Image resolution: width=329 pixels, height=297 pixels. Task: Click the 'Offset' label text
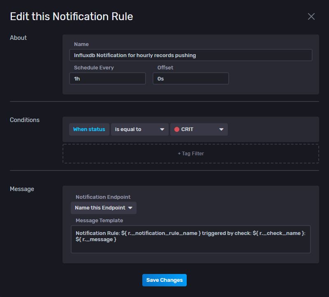coord(165,67)
